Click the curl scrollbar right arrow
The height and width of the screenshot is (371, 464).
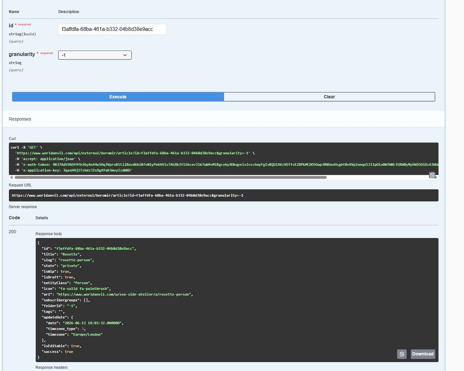point(436,177)
